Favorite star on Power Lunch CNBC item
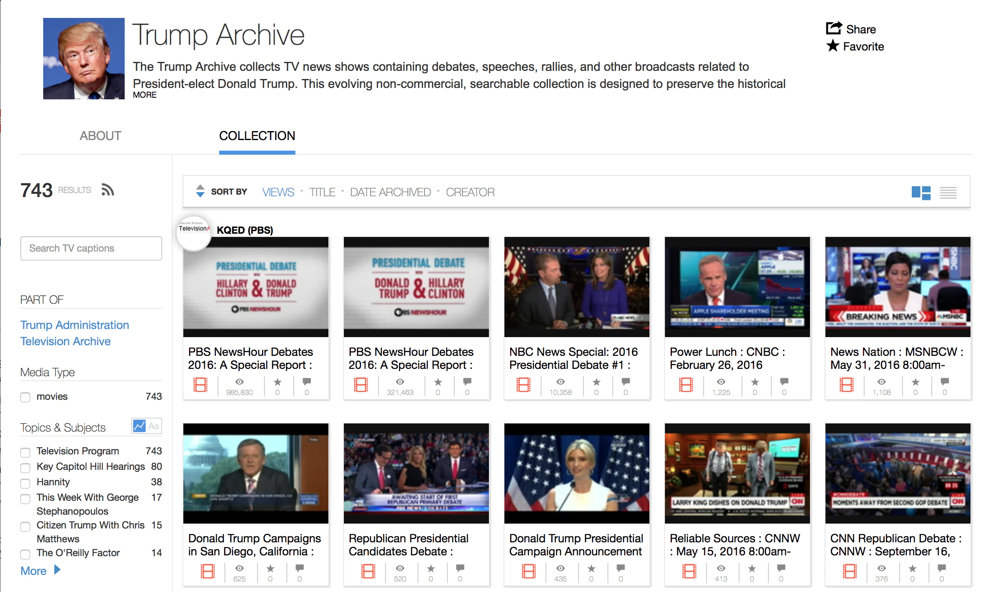986x592 pixels. (x=755, y=382)
